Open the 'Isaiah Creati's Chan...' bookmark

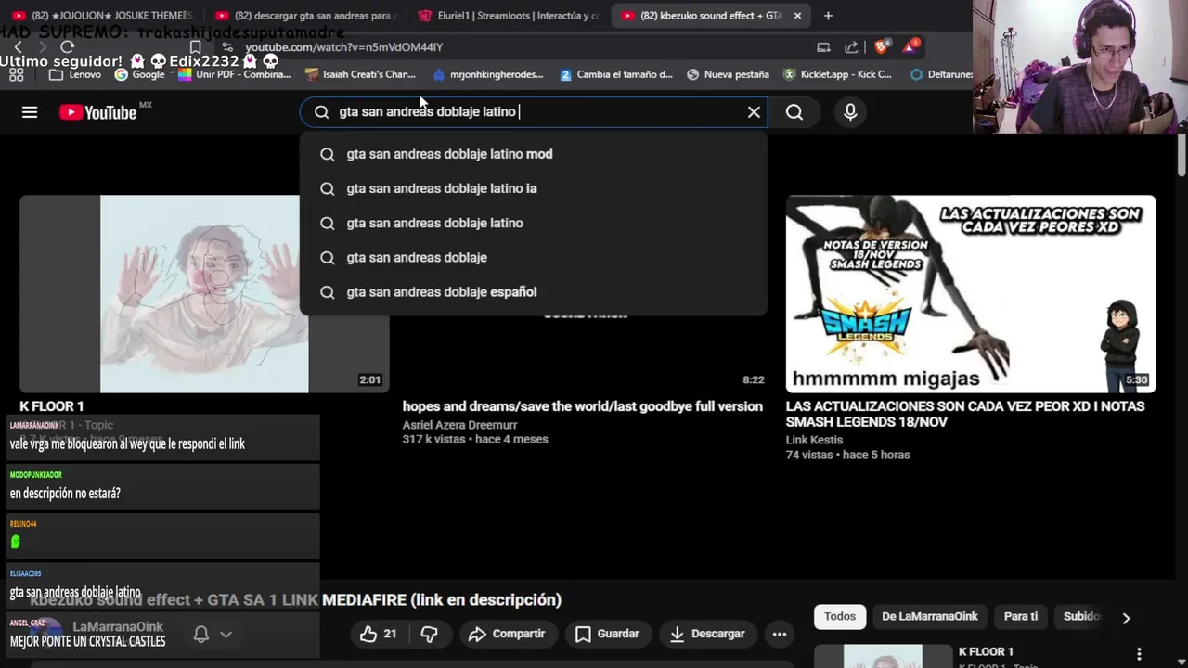click(360, 74)
